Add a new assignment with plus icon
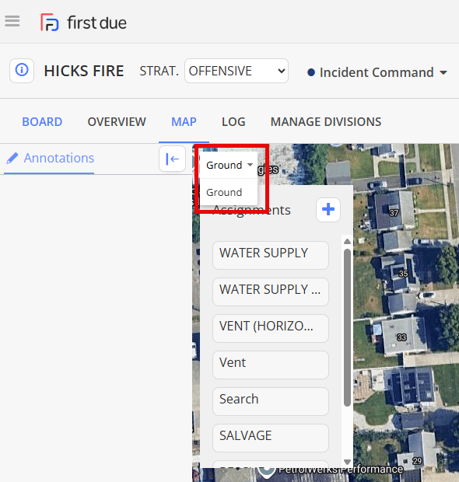Screen dimensions: 459x482 point(328,210)
